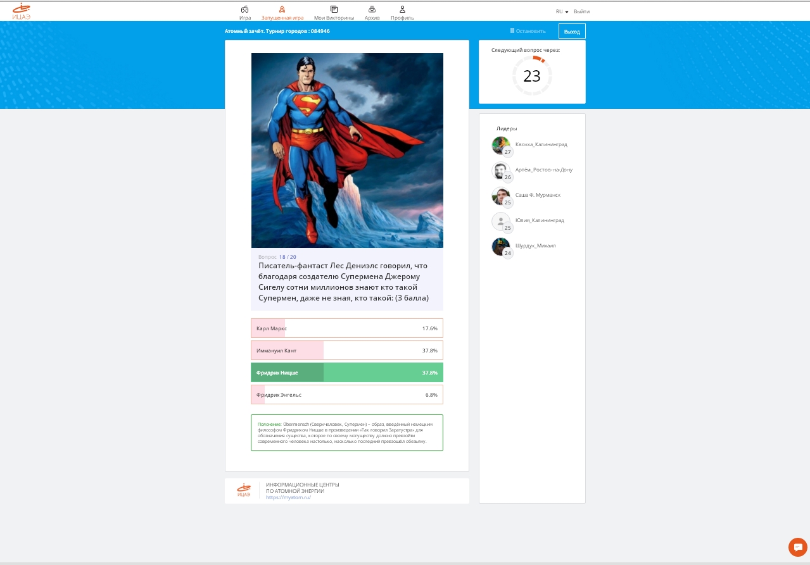Viewport: 810px width, 565px height.
Task: Click the ИЦАЭ logo in the footer
Action: click(244, 490)
